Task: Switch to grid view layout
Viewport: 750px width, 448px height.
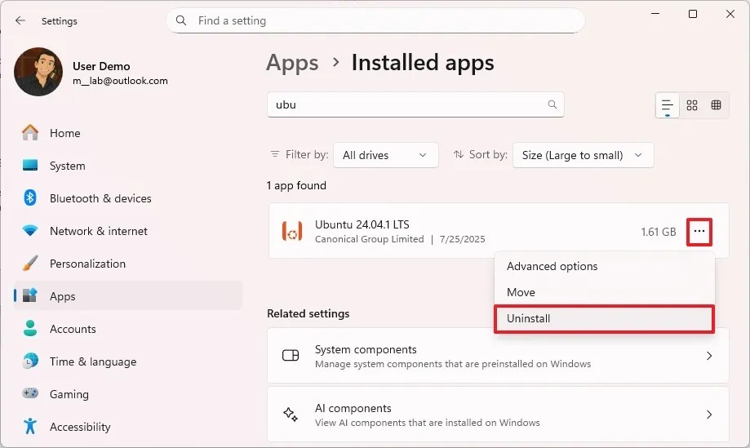Action: [x=692, y=105]
